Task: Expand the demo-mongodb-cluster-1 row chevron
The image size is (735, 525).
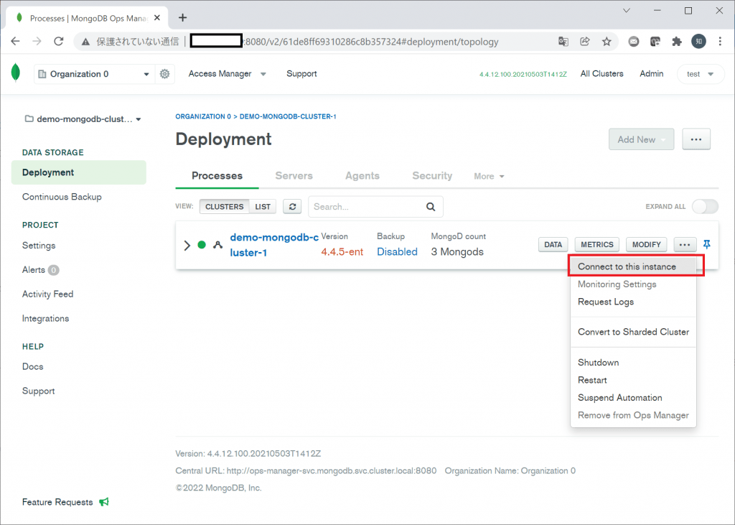Action: click(188, 244)
